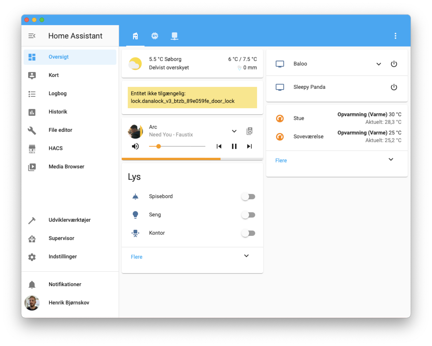Open Stue heating status details
Image resolution: width=432 pixels, height=346 pixels.
point(369,118)
